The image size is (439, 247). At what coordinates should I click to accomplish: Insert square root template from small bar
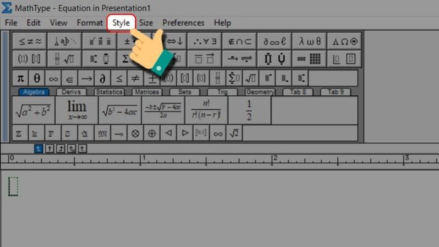(x=251, y=78)
